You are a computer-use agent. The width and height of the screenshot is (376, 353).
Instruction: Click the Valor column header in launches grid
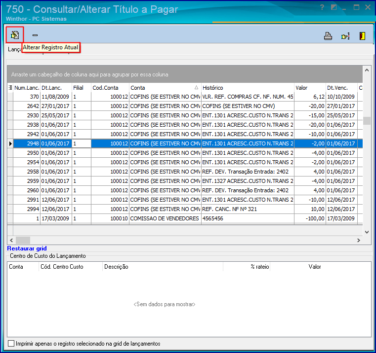[310, 88]
